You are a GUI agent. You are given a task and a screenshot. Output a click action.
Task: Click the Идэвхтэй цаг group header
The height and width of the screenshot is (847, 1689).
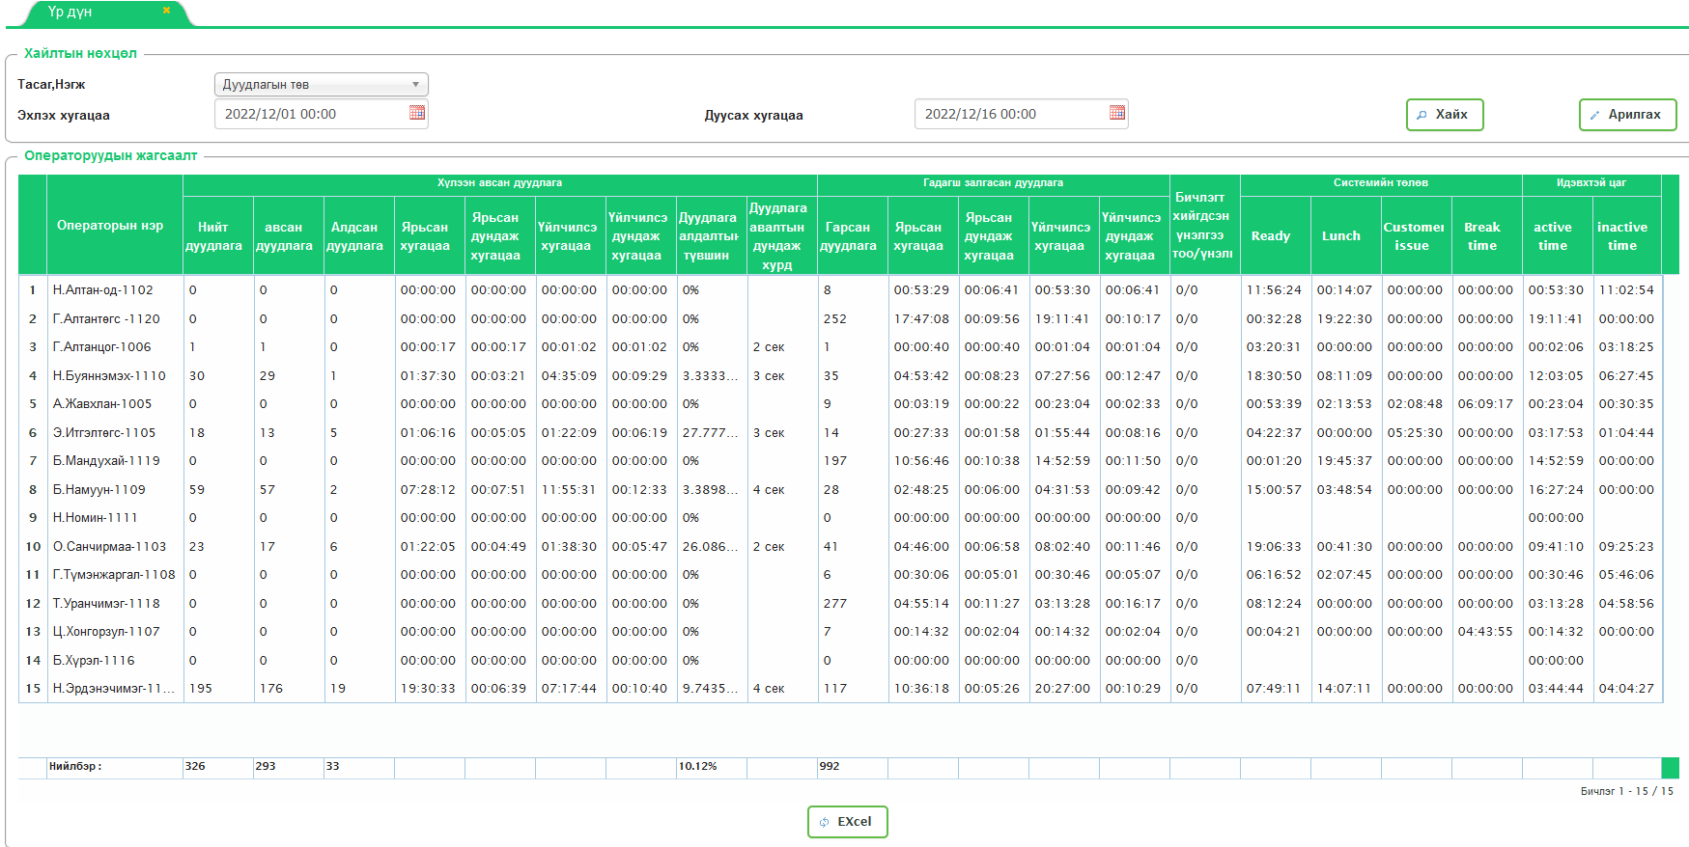(x=1591, y=183)
